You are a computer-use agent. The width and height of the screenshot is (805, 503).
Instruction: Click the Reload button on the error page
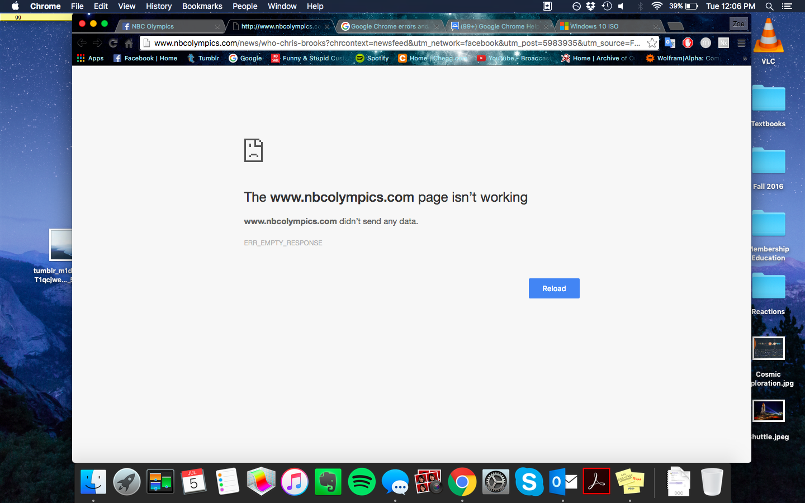(554, 288)
